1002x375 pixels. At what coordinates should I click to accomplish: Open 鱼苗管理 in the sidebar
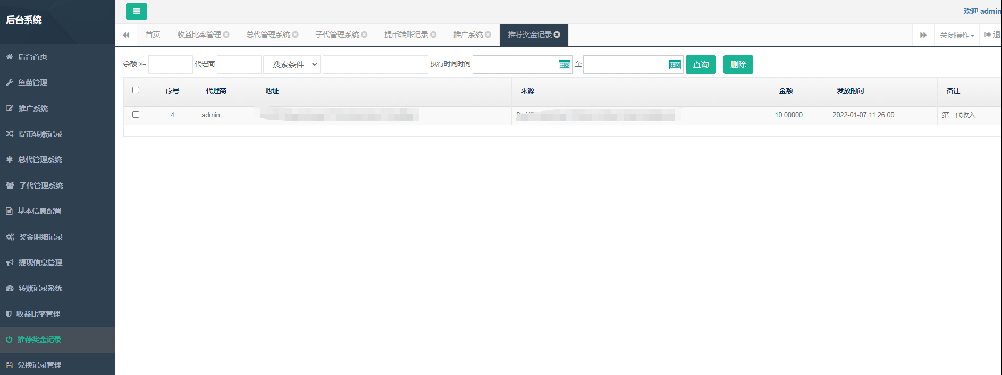tap(32, 82)
